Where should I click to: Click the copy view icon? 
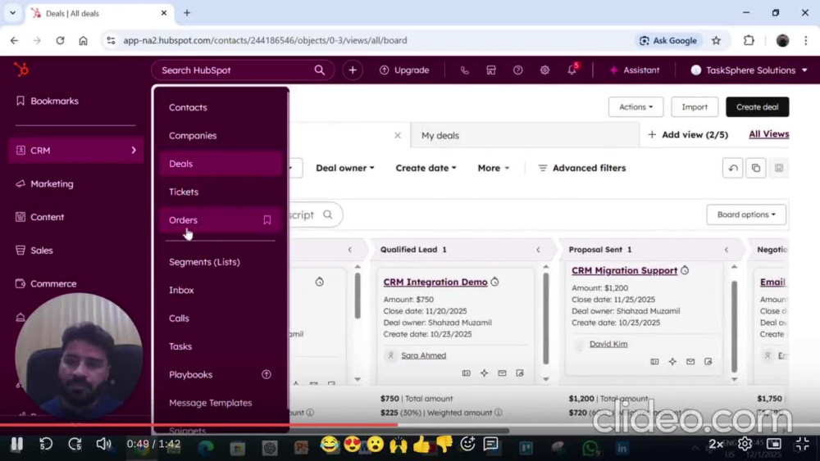(x=756, y=168)
